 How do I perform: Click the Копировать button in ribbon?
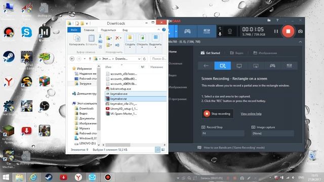(77, 40)
